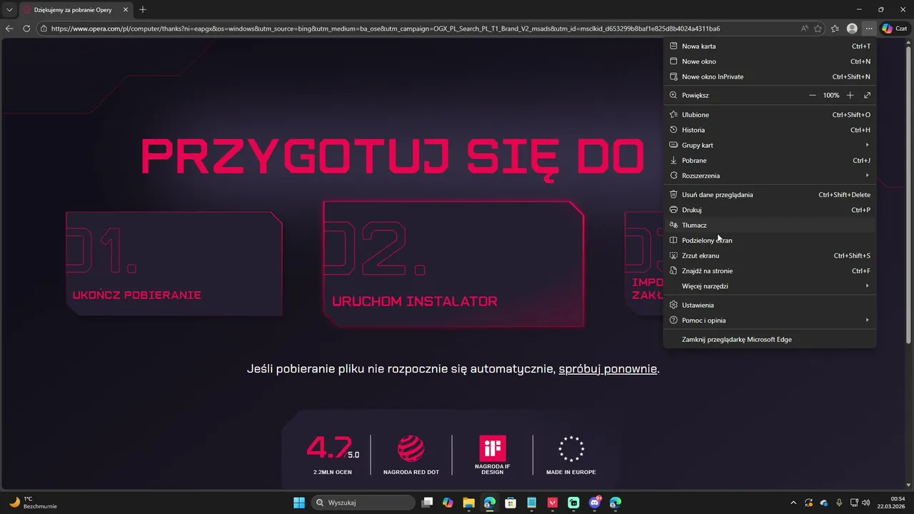914x514 pixels.
Task: Select Znajdź na stronie
Action: point(770,271)
